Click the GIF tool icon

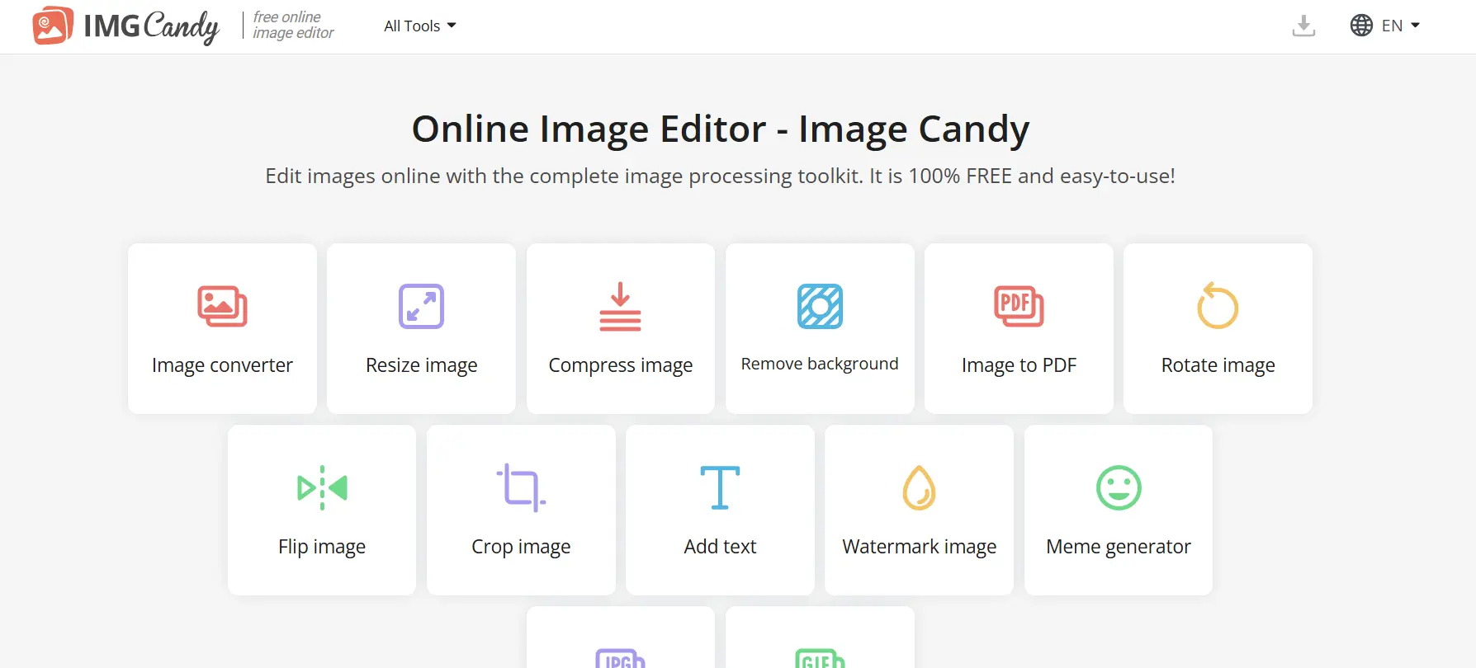click(x=820, y=658)
